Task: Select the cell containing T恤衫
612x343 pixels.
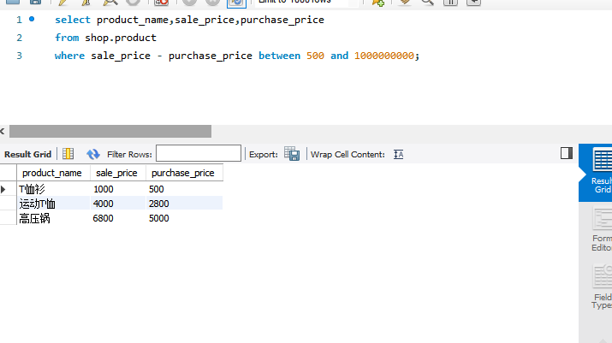Action: (x=54, y=189)
